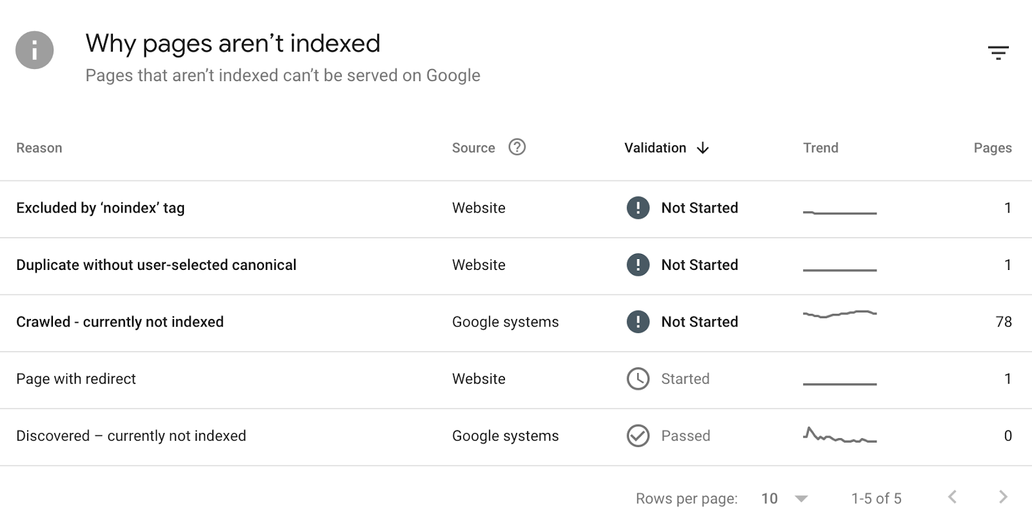Click the clock icon for Started validation
The width and height of the screenshot is (1032, 518).
point(638,379)
